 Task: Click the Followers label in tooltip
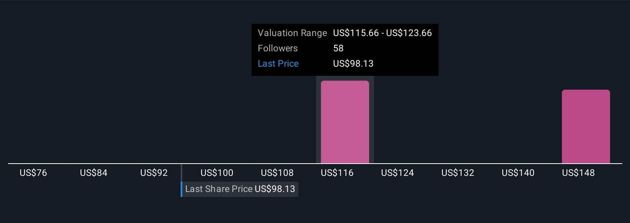(278, 48)
